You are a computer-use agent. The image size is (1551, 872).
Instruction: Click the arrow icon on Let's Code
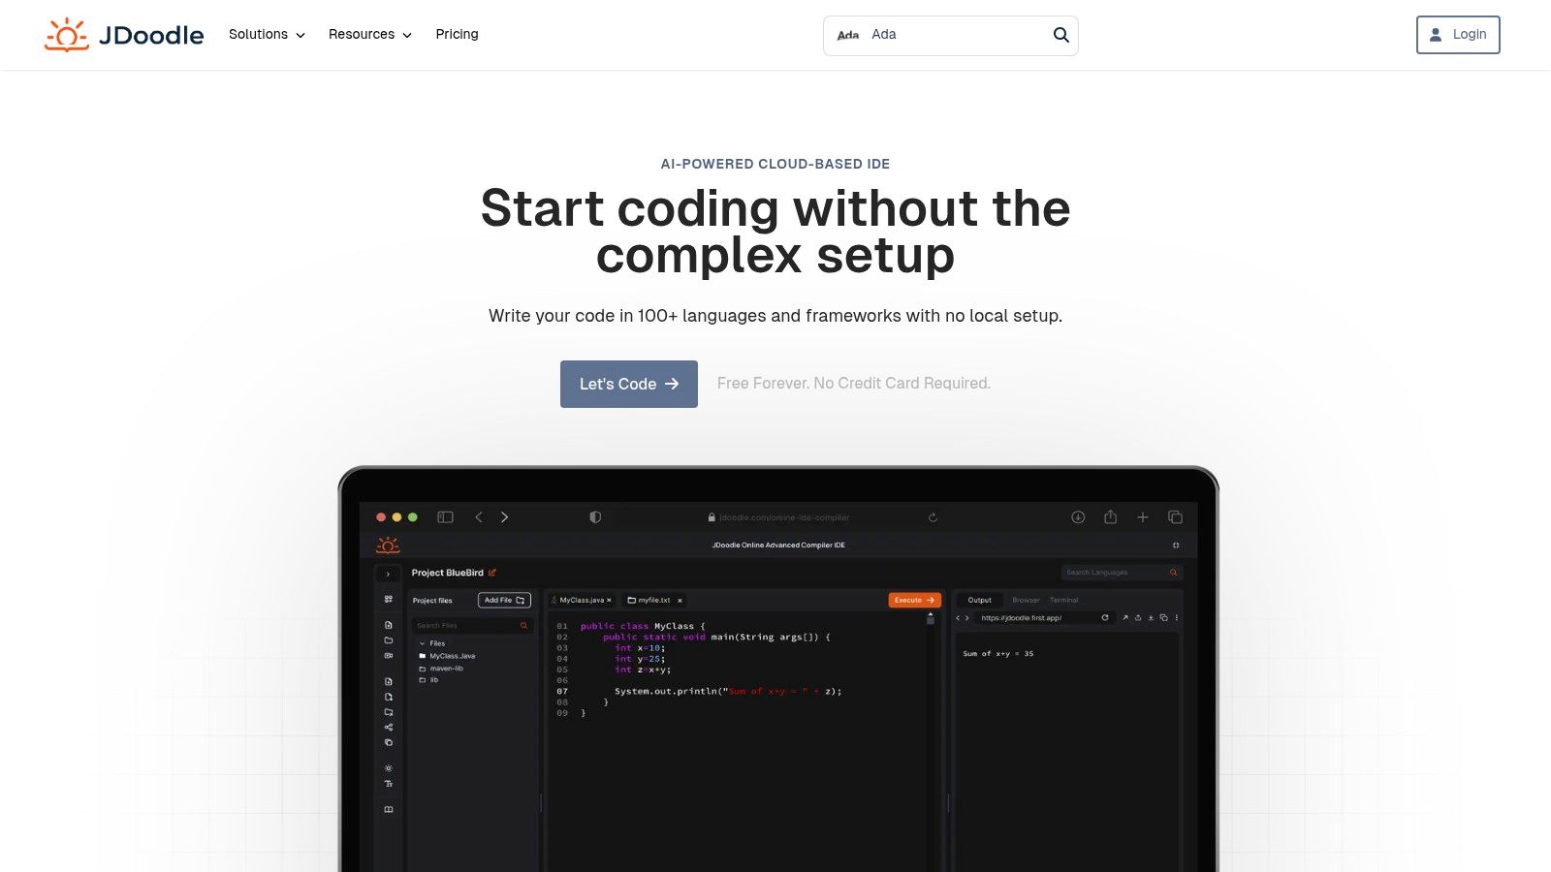672,384
